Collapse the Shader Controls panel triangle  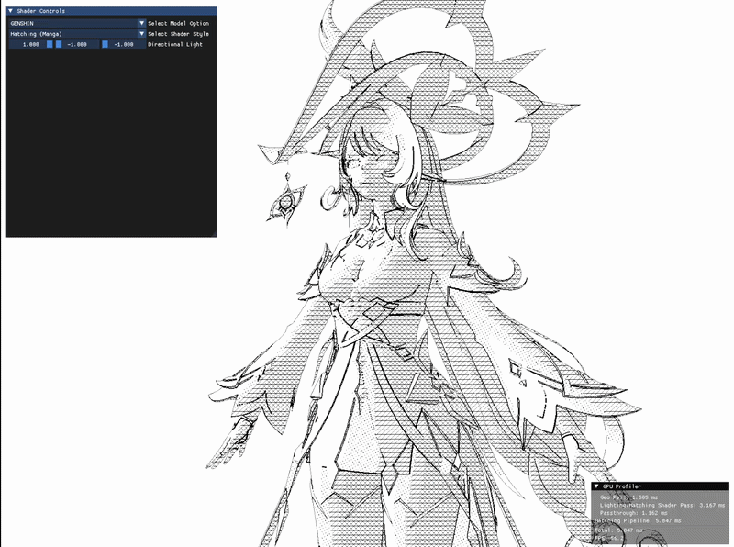coord(11,11)
